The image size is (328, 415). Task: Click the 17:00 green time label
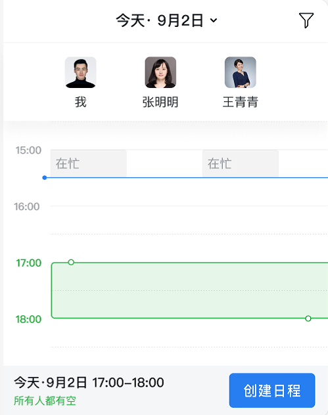pyautogui.click(x=29, y=263)
